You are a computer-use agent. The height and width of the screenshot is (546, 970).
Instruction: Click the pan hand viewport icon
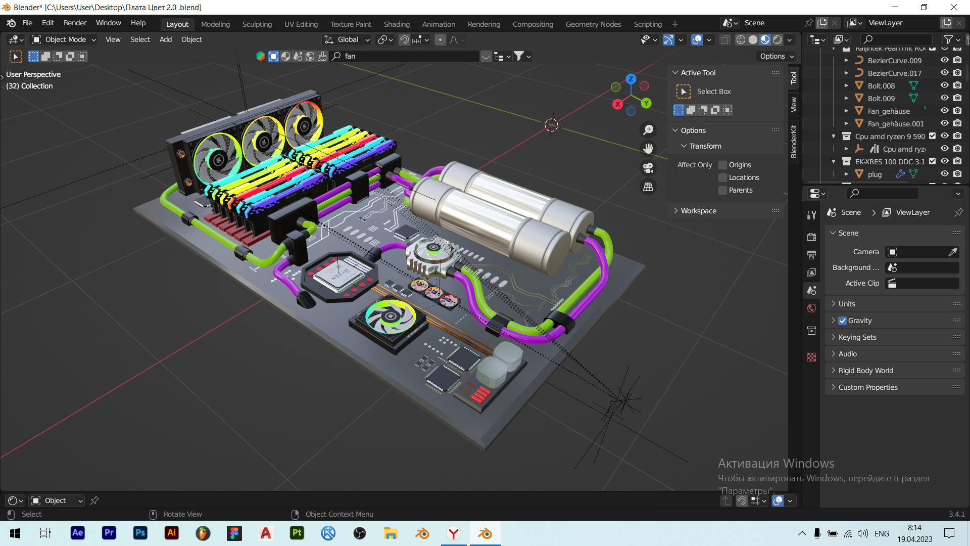tap(648, 149)
